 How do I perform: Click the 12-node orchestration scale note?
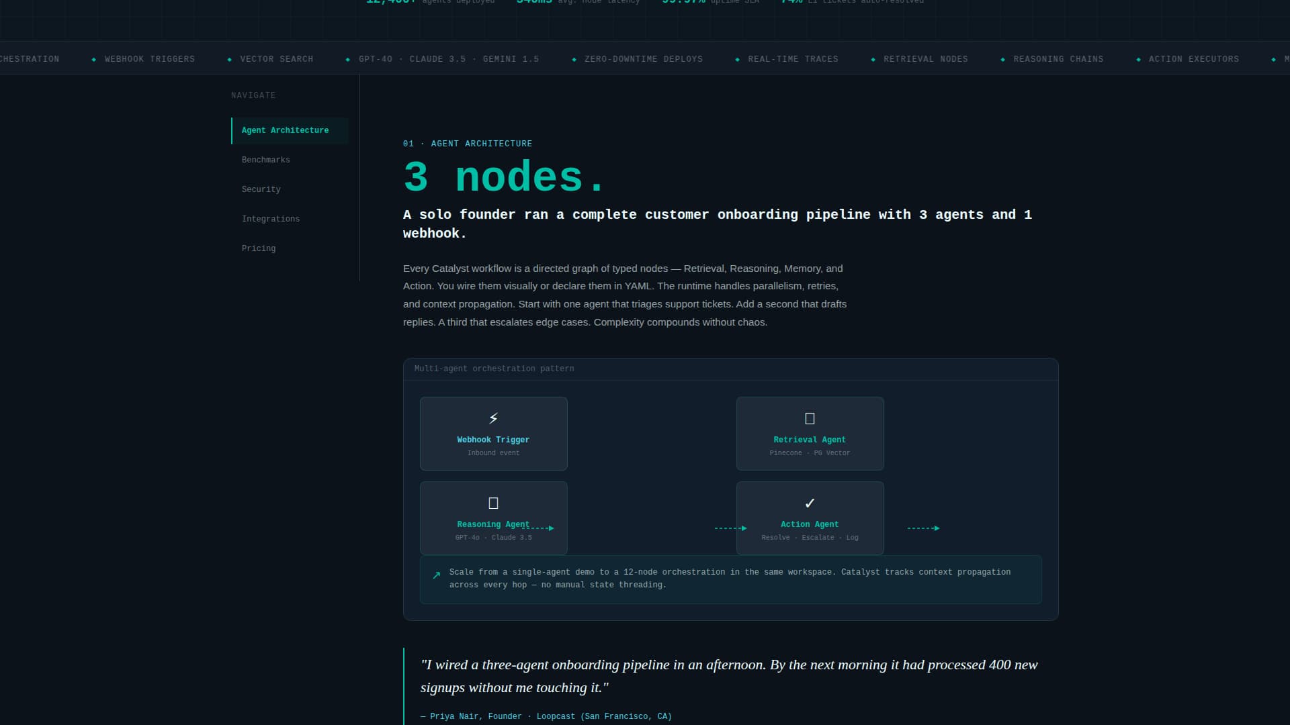click(x=730, y=579)
